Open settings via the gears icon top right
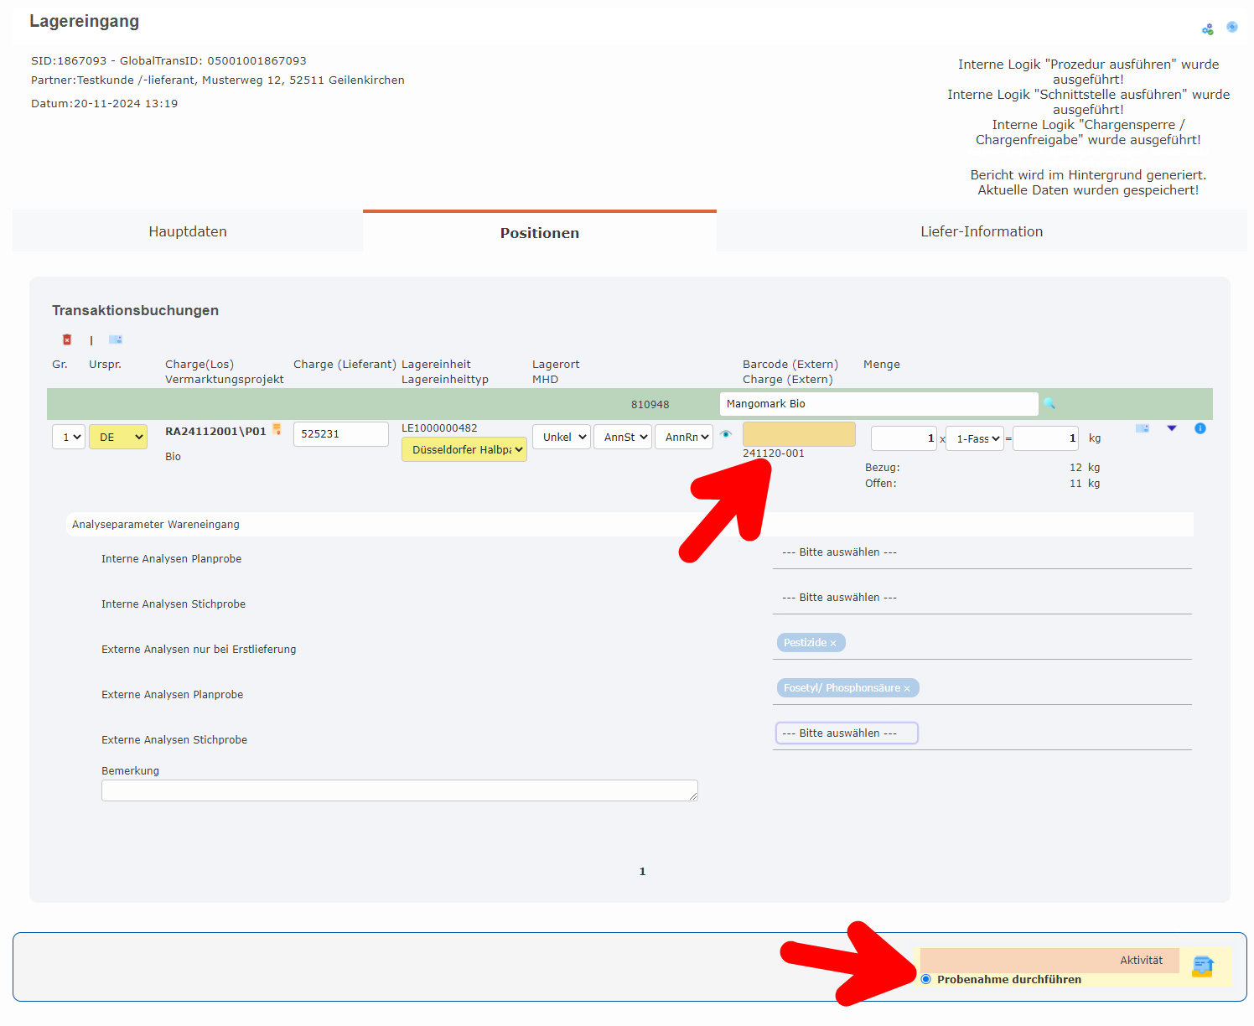1254x1026 pixels. (x=1208, y=28)
